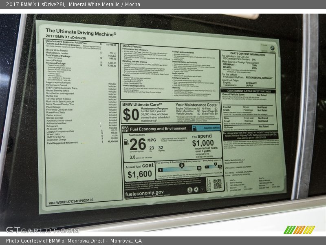Image resolution: width=326 pixels, height=245 pixels.
Task: Click the 'BMW Ultimate Care' heading
Action: tap(142, 105)
